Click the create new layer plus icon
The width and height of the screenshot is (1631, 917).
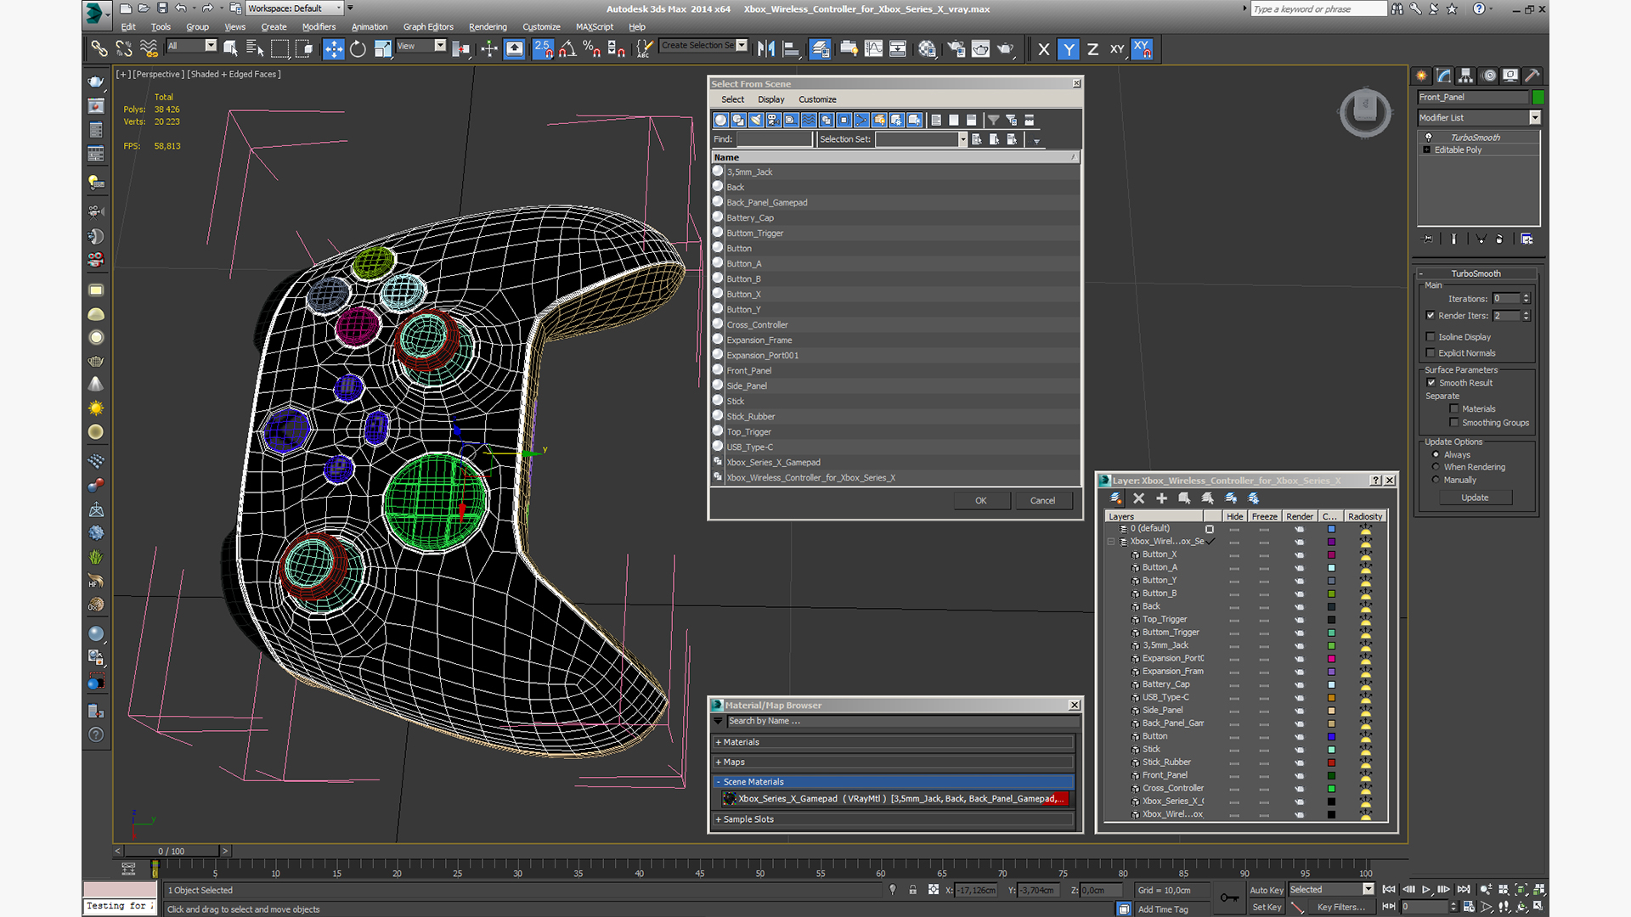click(1161, 498)
